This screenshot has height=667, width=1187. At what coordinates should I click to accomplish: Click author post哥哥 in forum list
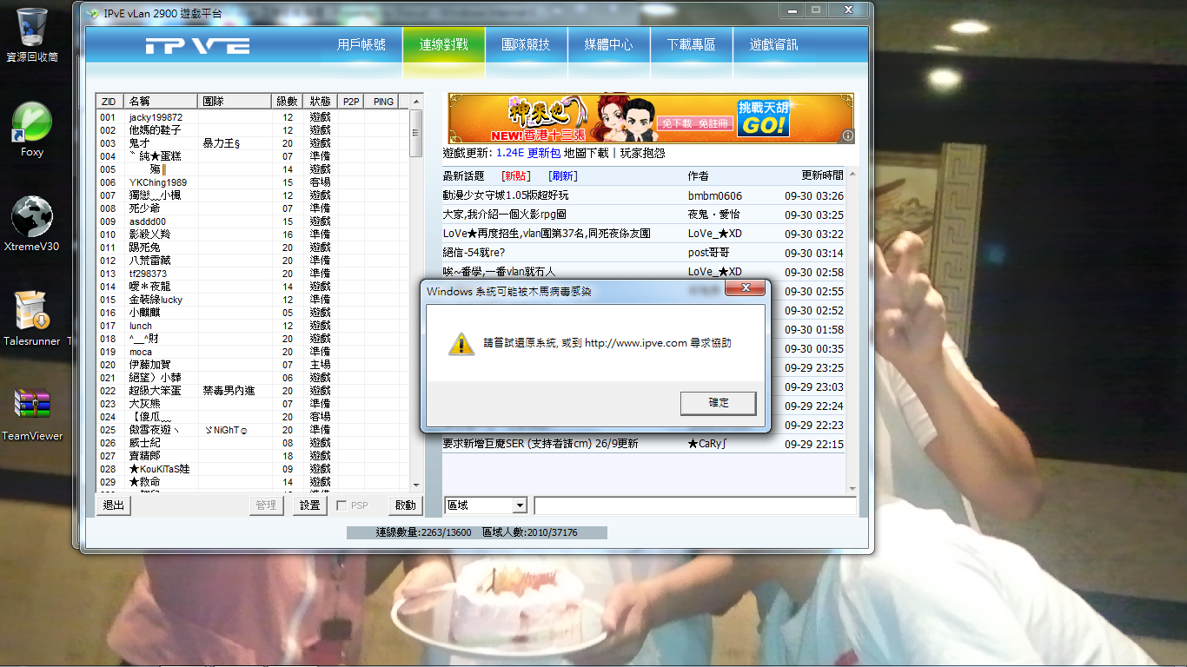point(709,253)
